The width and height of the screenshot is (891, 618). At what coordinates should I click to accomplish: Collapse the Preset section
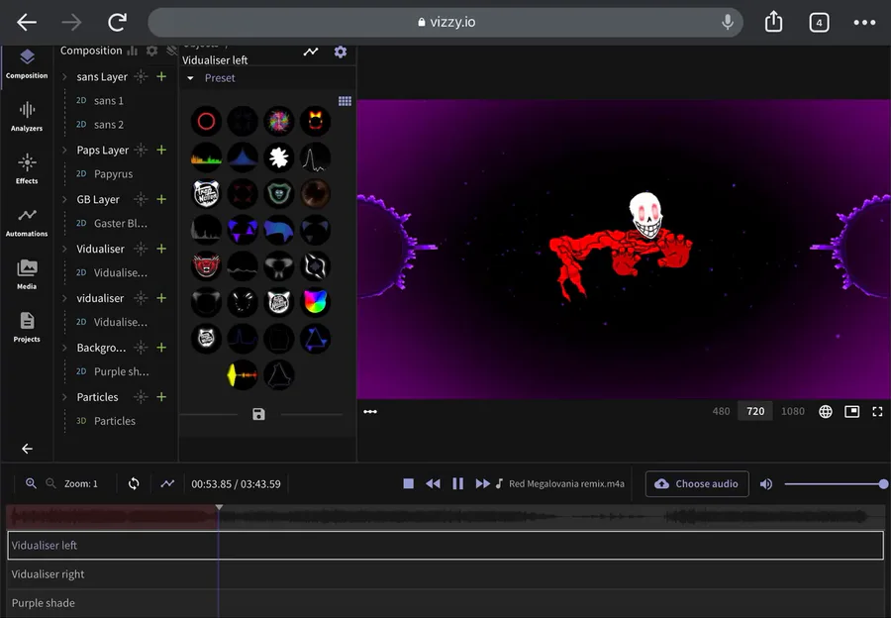point(190,78)
